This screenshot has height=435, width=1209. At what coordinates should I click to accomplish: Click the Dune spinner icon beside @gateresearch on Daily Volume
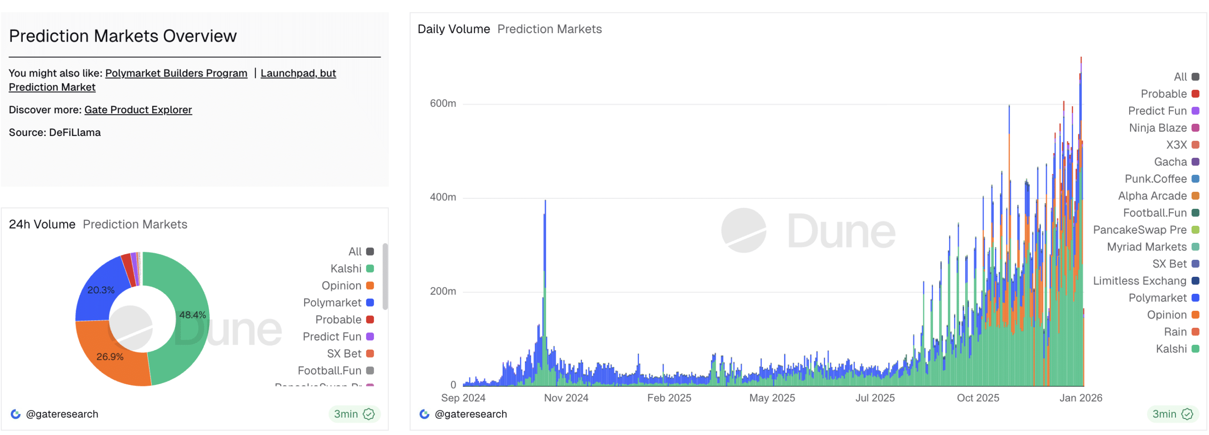[424, 414]
